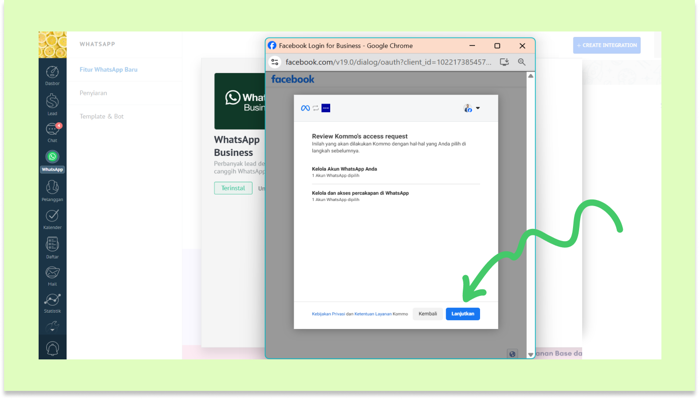The width and height of the screenshot is (699, 399).
Task: Click Facebook favicon in popup title bar
Action: (x=272, y=46)
